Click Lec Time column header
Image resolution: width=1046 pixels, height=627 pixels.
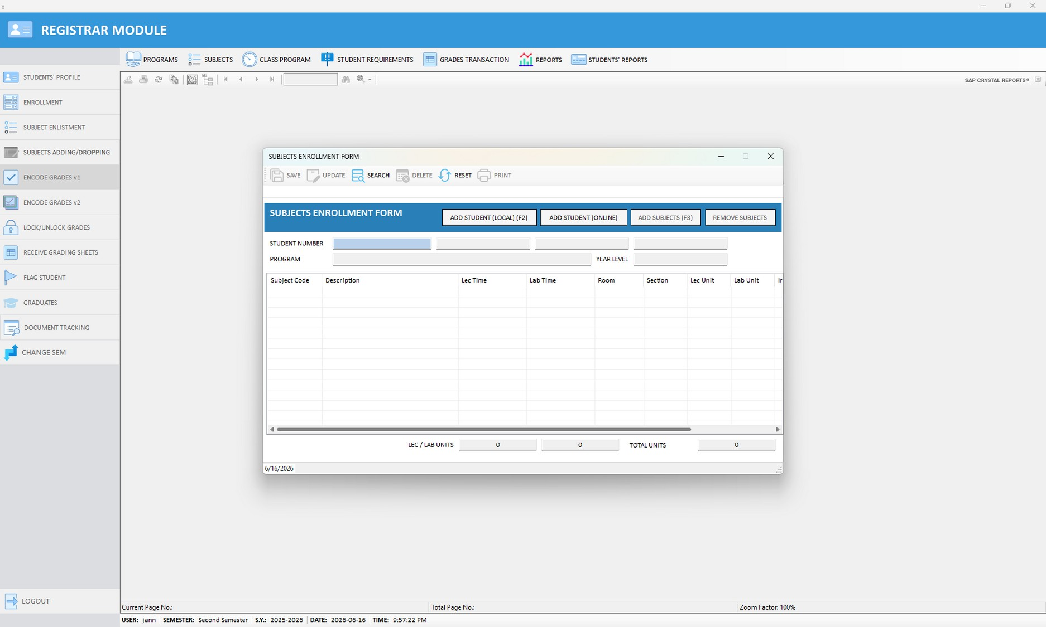click(492, 280)
